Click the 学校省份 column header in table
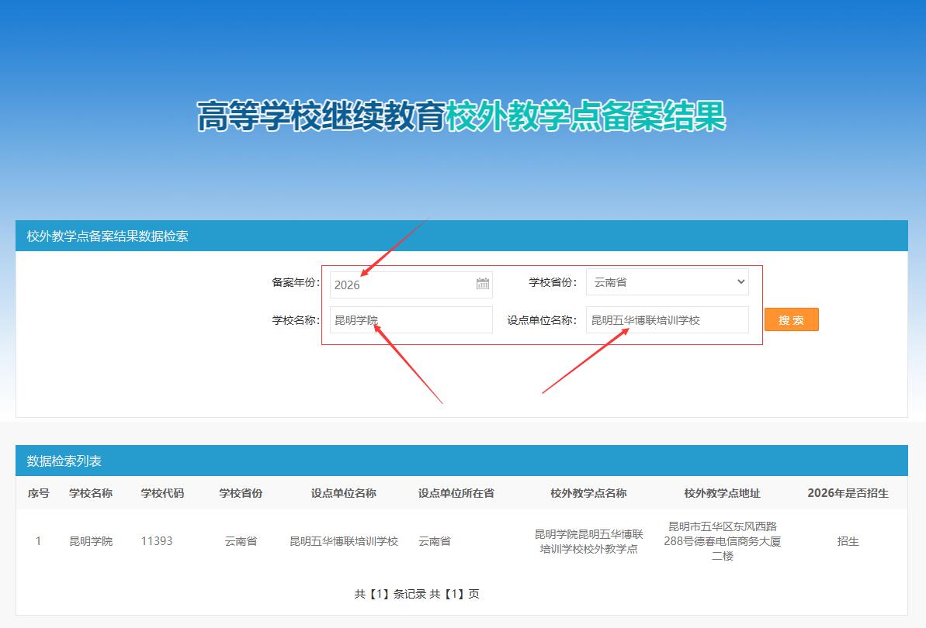Viewport: 926px width, 628px height. (241, 493)
